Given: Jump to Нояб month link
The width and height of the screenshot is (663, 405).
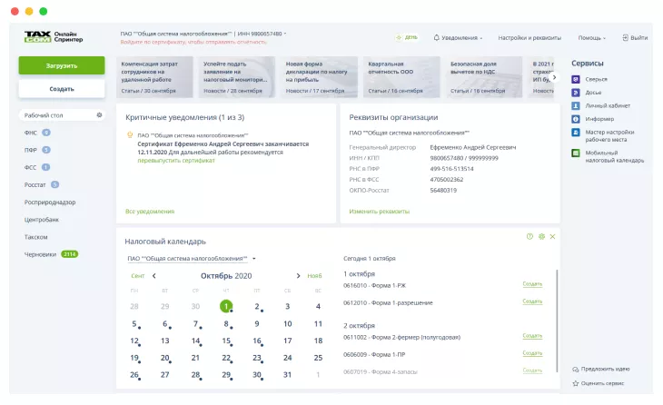Looking at the screenshot, I should tap(314, 276).
